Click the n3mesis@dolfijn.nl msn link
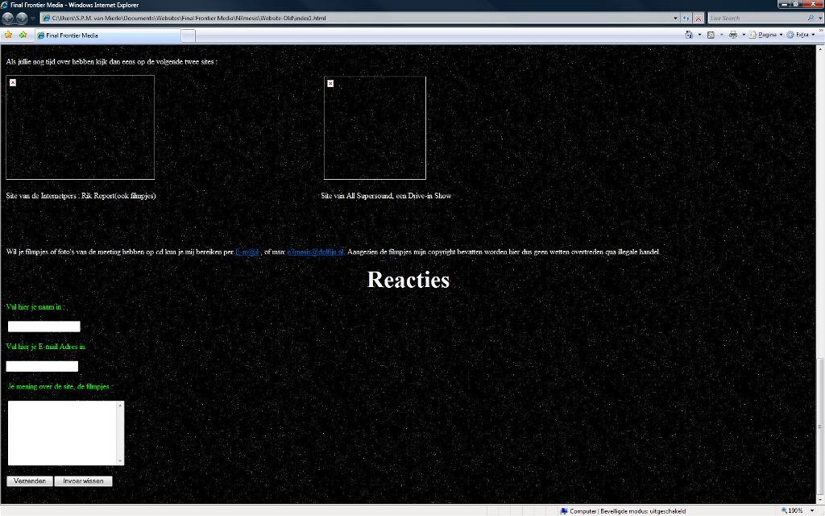Image resolution: width=825 pixels, height=516 pixels. 316,252
